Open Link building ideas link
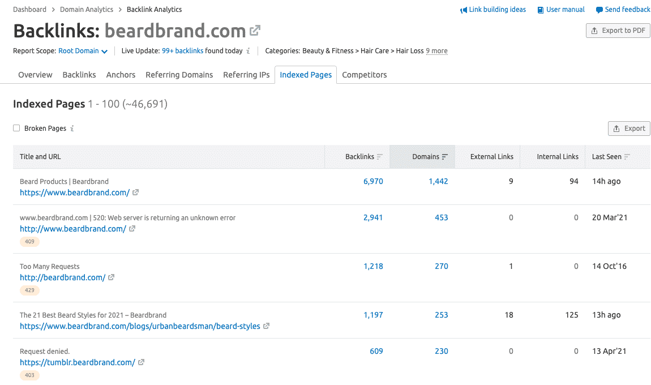Viewport: 651px width, 385px height. click(493, 10)
